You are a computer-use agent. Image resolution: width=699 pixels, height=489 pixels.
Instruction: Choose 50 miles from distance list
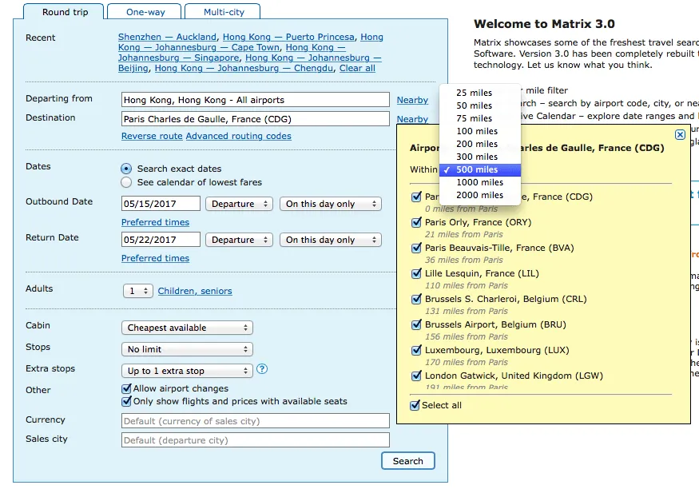pyautogui.click(x=479, y=105)
